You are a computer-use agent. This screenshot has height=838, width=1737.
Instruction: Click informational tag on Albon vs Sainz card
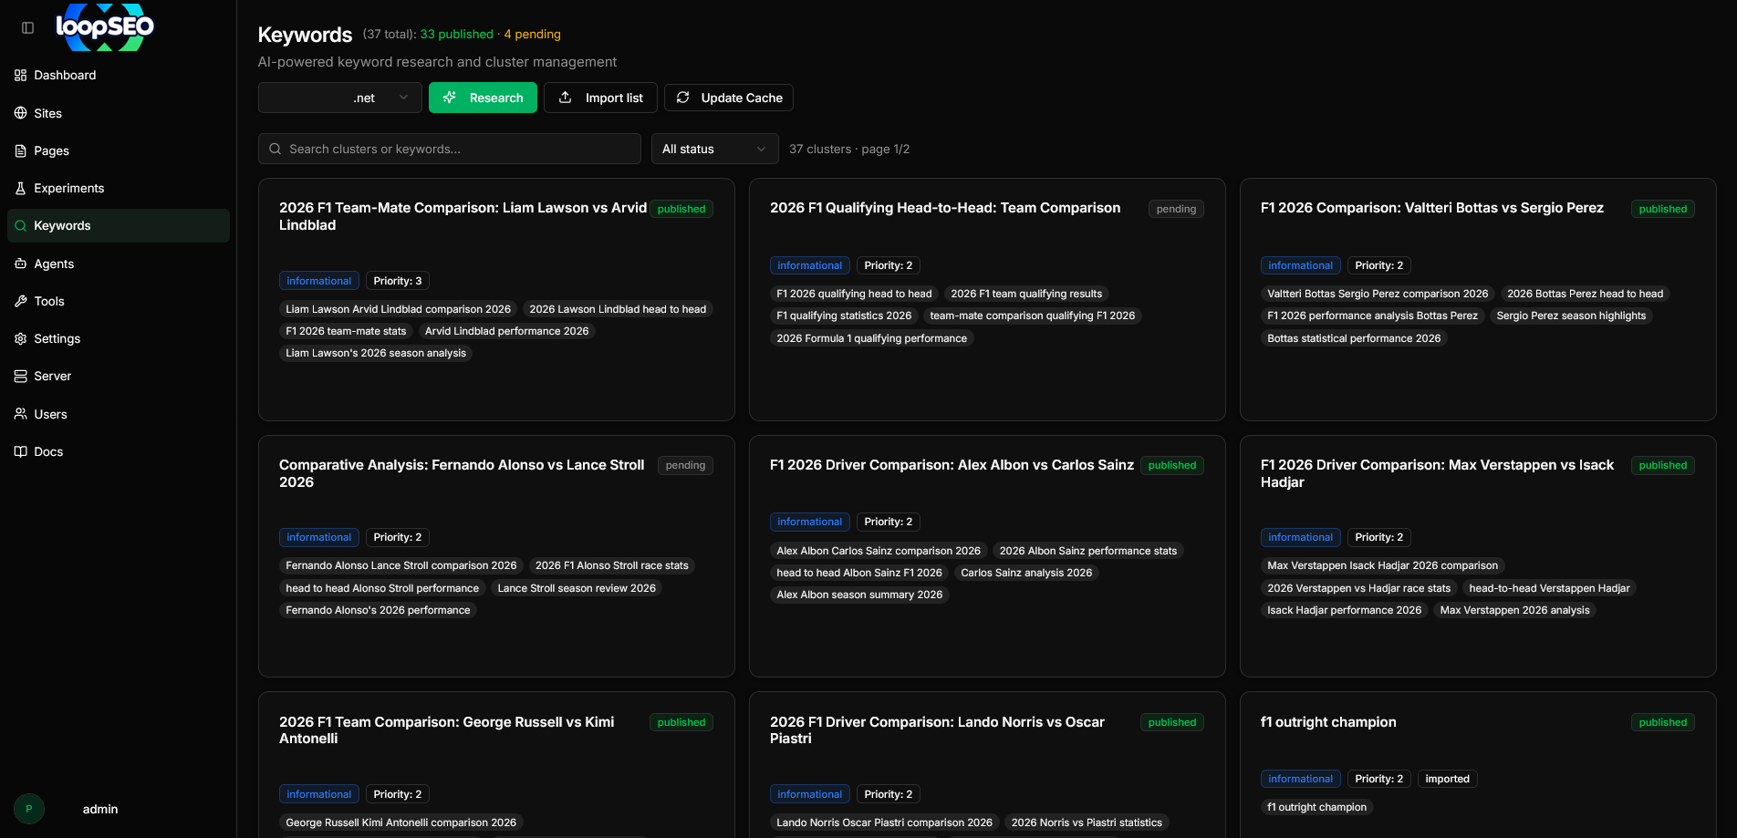[x=809, y=522]
